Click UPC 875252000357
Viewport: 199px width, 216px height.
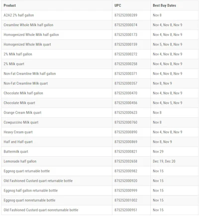click(126, 83)
